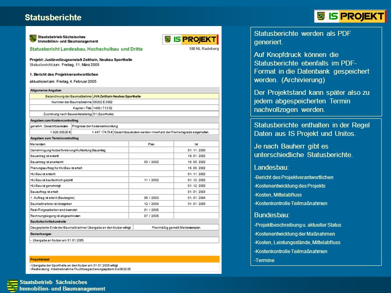Screen dimensions: 391x293
Task: Click the embedded status report page thumbnail
Action: coord(124,150)
